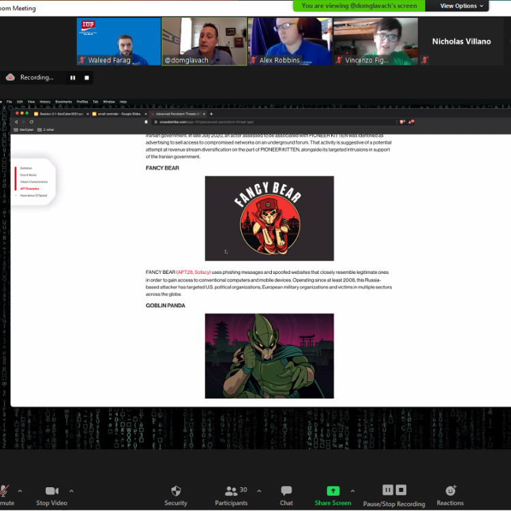Click the green "You are viewing @domglavach's screen" banner
This screenshot has width=511, height=511.
click(x=359, y=6)
